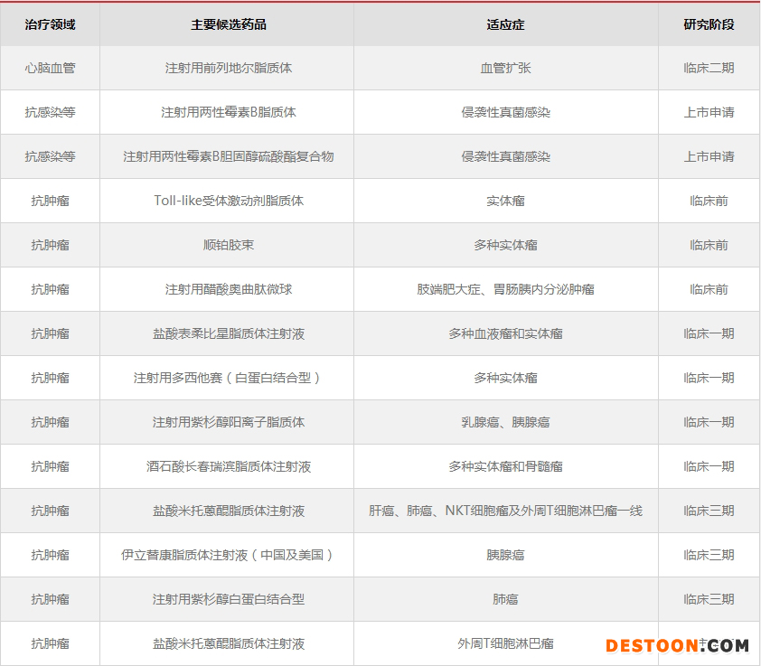761x666 pixels.
Task: Select 注射用多西他赛（白蛋白结合型）drug cell
Action: tap(228, 378)
